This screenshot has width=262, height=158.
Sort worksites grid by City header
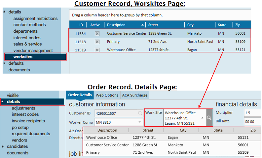(x=190, y=25)
